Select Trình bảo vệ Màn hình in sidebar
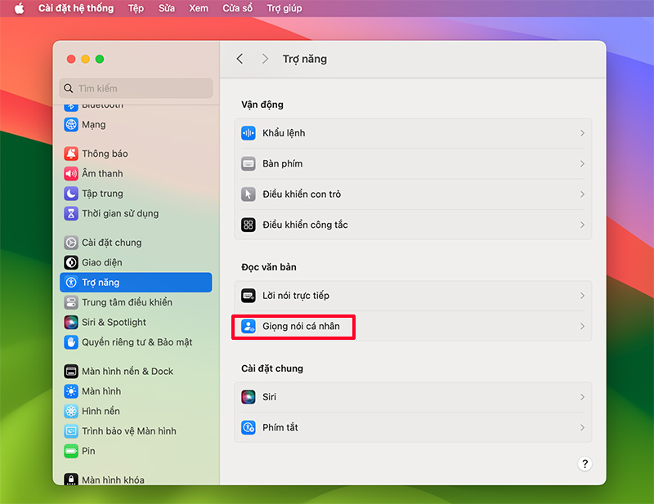The width and height of the screenshot is (654, 504). coord(136,431)
